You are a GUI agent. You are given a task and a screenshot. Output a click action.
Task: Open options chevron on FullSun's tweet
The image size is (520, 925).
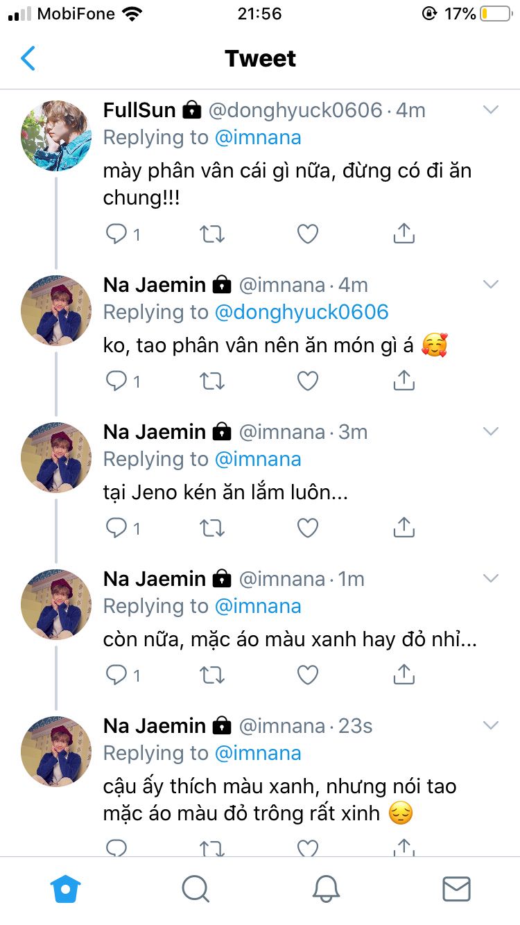491,110
